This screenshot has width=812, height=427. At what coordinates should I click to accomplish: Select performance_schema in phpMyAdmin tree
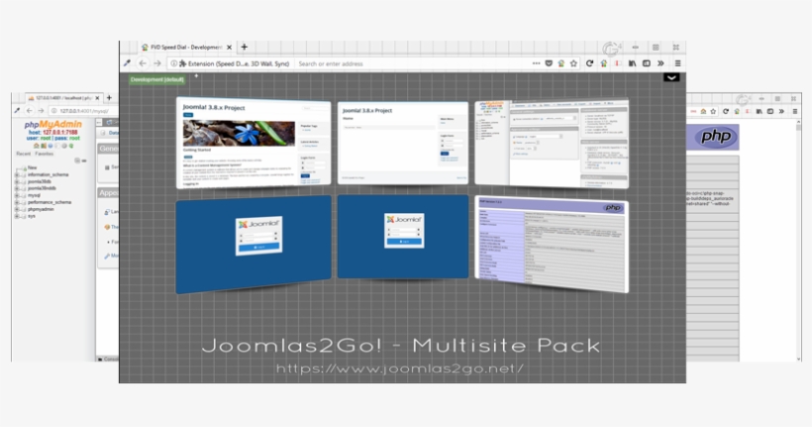[x=50, y=203]
